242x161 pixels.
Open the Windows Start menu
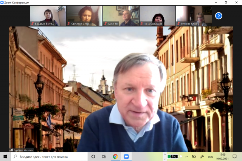[5, 156]
